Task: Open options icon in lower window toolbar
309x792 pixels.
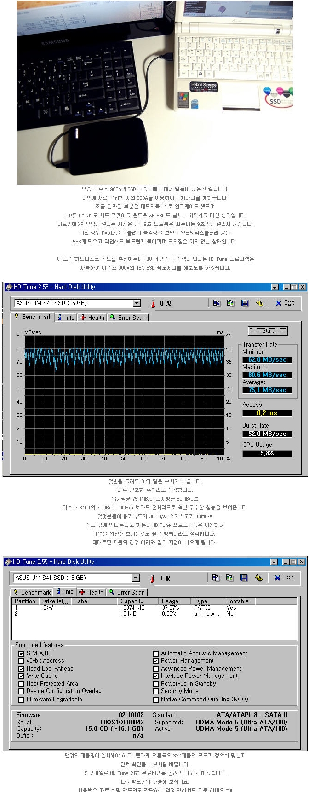Action: point(258,578)
